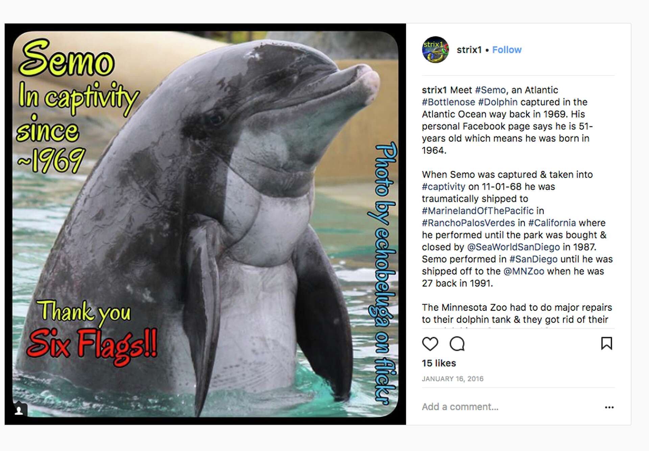
Task: Open the #Semo hashtag
Action: click(490, 90)
